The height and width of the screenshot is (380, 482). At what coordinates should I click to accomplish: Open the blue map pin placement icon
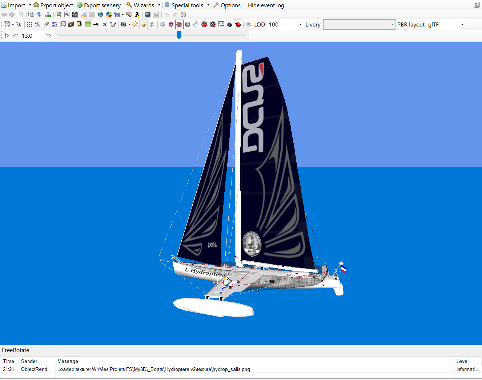pyautogui.click(x=39, y=15)
